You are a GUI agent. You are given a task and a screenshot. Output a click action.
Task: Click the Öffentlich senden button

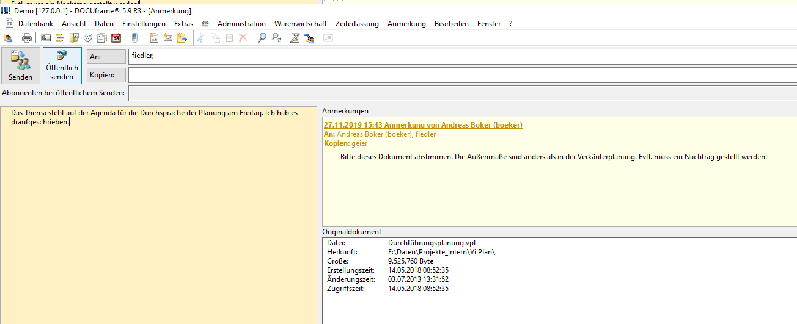pos(62,66)
